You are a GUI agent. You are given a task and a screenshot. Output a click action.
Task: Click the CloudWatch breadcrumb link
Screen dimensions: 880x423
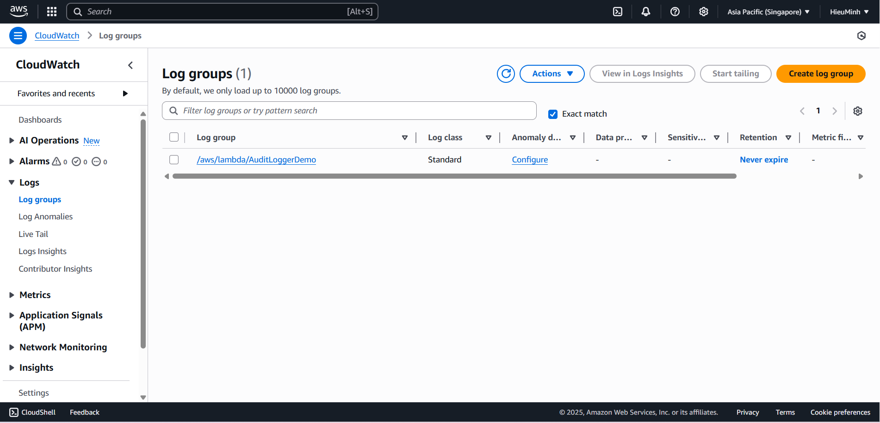(57, 36)
